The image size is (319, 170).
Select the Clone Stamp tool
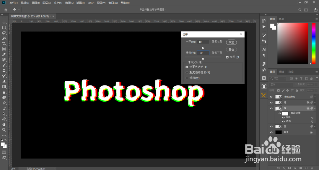tap(4, 71)
